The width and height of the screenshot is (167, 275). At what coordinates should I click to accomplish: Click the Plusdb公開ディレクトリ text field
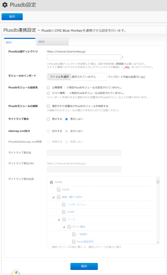pos(84,57)
